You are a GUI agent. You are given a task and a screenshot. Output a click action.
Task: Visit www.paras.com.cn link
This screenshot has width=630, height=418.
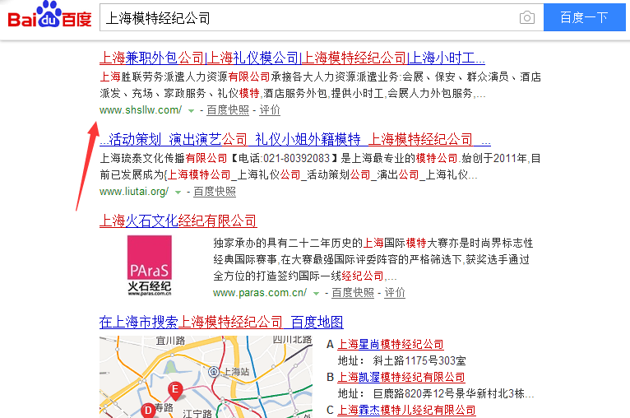click(x=260, y=293)
